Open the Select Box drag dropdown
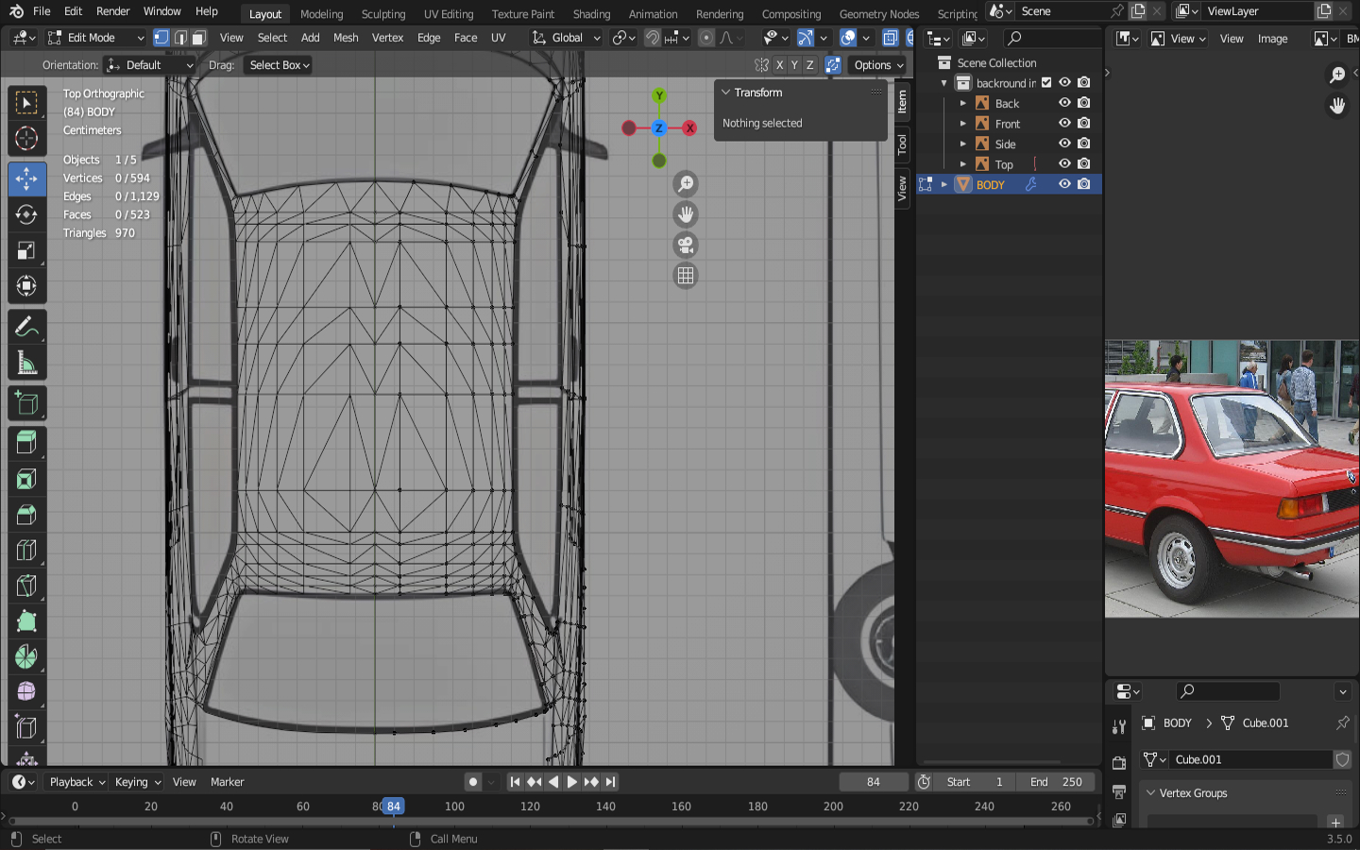 coord(279,65)
